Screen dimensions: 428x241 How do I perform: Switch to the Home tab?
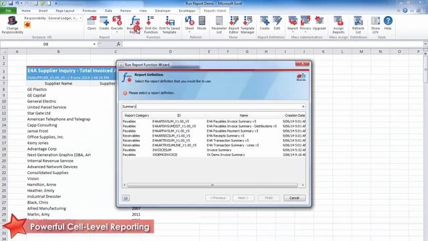coord(26,11)
